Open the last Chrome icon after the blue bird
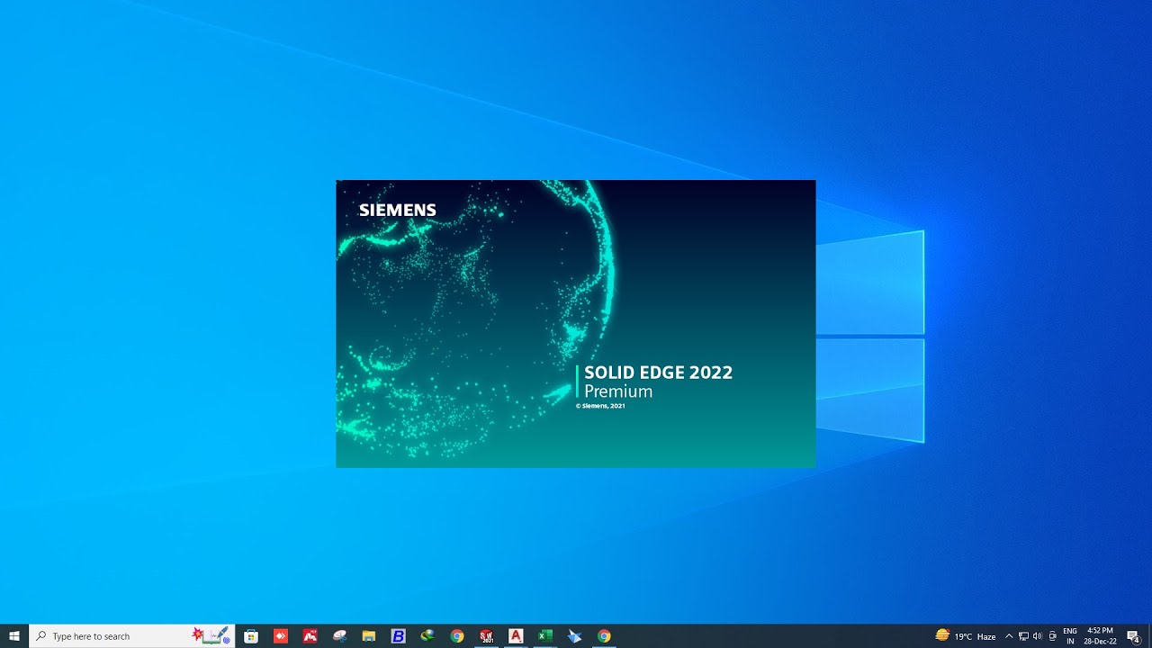Screen dimensions: 1152x648 point(604,636)
